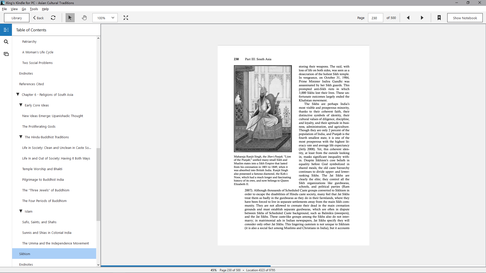Click the table of contents scrollbar thumb
Viewport: 486px width, 273px height.
(x=98, y=185)
